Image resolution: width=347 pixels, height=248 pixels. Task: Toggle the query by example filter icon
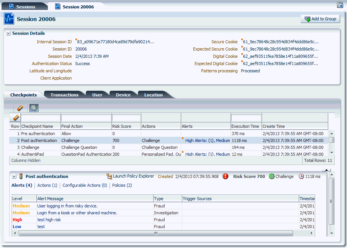[x=34, y=108]
